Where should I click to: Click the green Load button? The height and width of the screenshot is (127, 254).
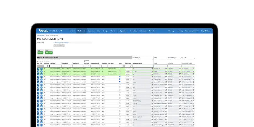click(x=49, y=53)
